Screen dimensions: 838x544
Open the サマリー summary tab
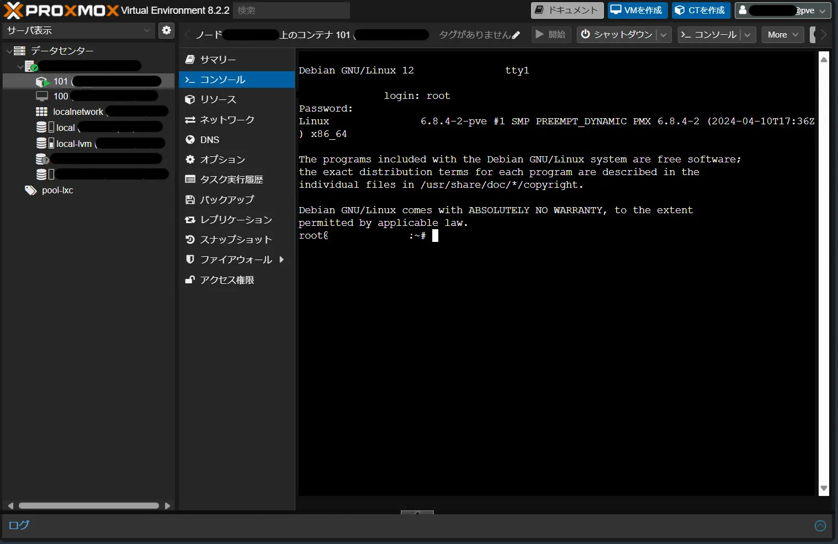[x=237, y=59]
